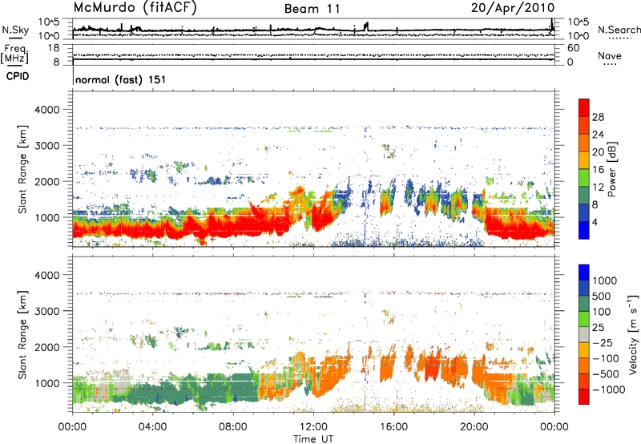Click the '3000' tick on the power panel
Image resolution: width=641 pixels, height=444 pixels.
tap(46, 146)
